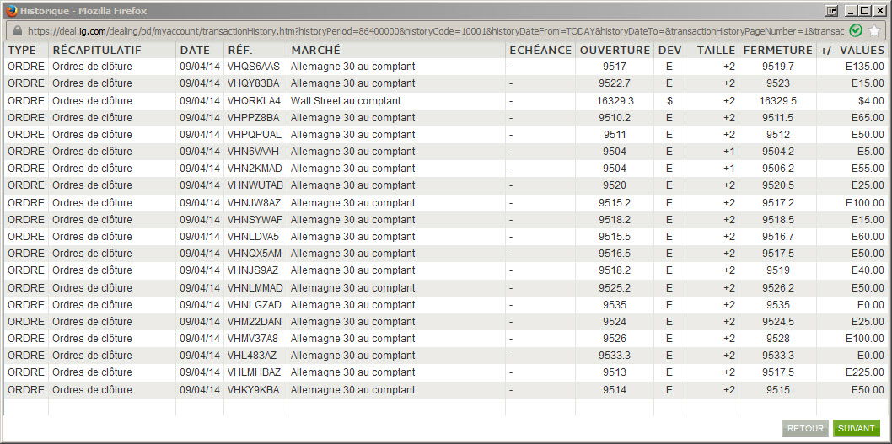Click the RÉF. column header
The image size is (892, 444).
point(240,50)
